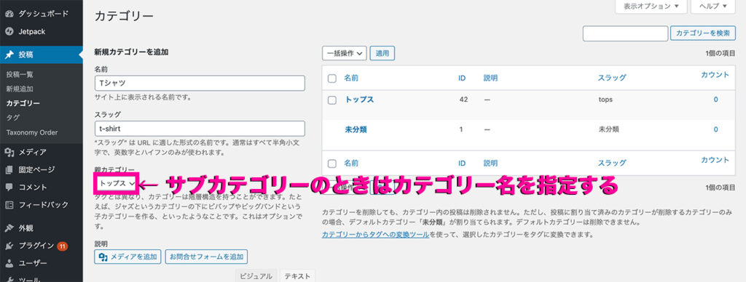This screenshot has width=746, height=282.
Task: Click the Jetpack icon
Action: coord(9,31)
